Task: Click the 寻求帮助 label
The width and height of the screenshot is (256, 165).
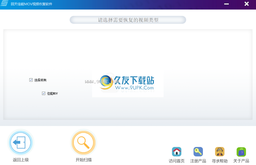Action: coord(220,161)
